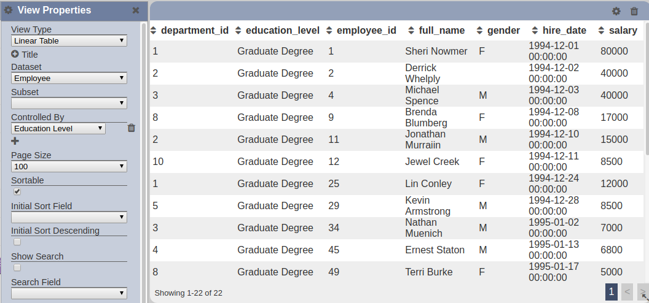649x303 pixels.
Task: Sort by department_id column arrows
Action: click(154, 30)
